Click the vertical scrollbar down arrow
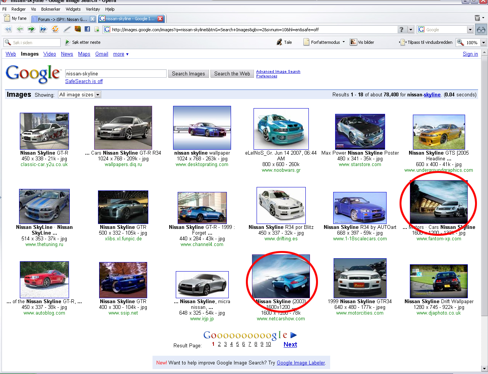Viewport: 488px width, 374px height. [x=484, y=368]
